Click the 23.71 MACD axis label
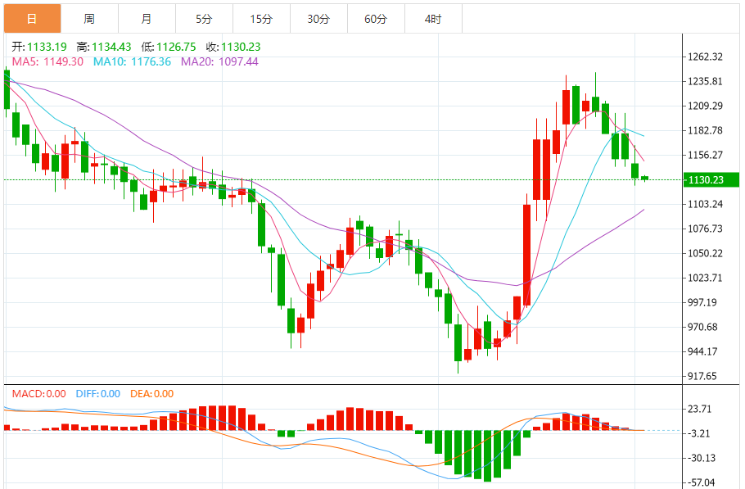745x489 pixels. 699,409
